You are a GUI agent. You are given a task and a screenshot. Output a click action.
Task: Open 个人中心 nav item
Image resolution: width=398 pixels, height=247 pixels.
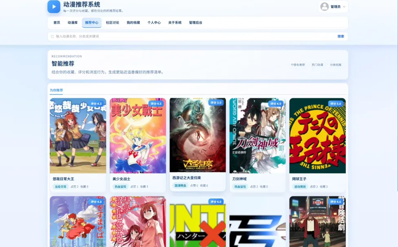click(x=154, y=22)
